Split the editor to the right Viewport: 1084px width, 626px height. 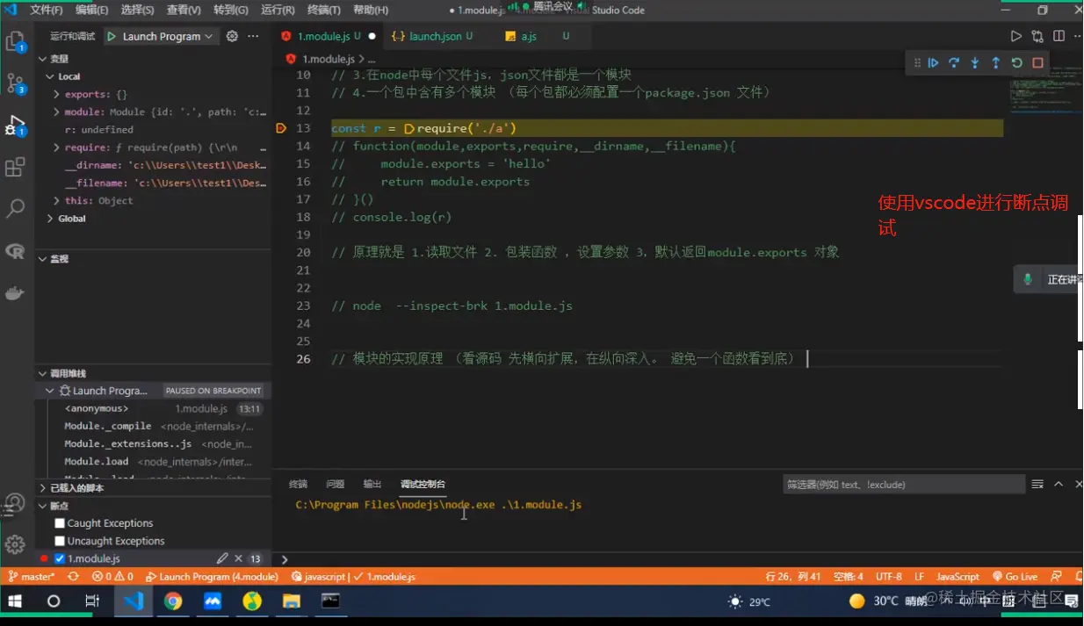pyautogui.click(x=1059, y=36)
